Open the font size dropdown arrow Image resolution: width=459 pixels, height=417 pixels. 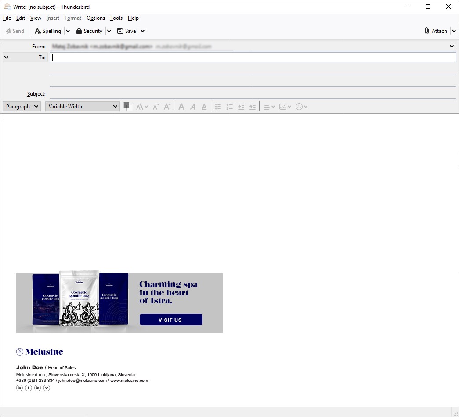[145, 106]
